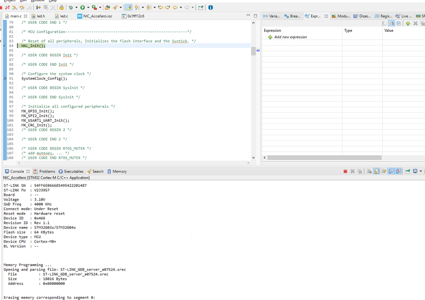Click the Step Into toolbar icon

tap(14, 7)
